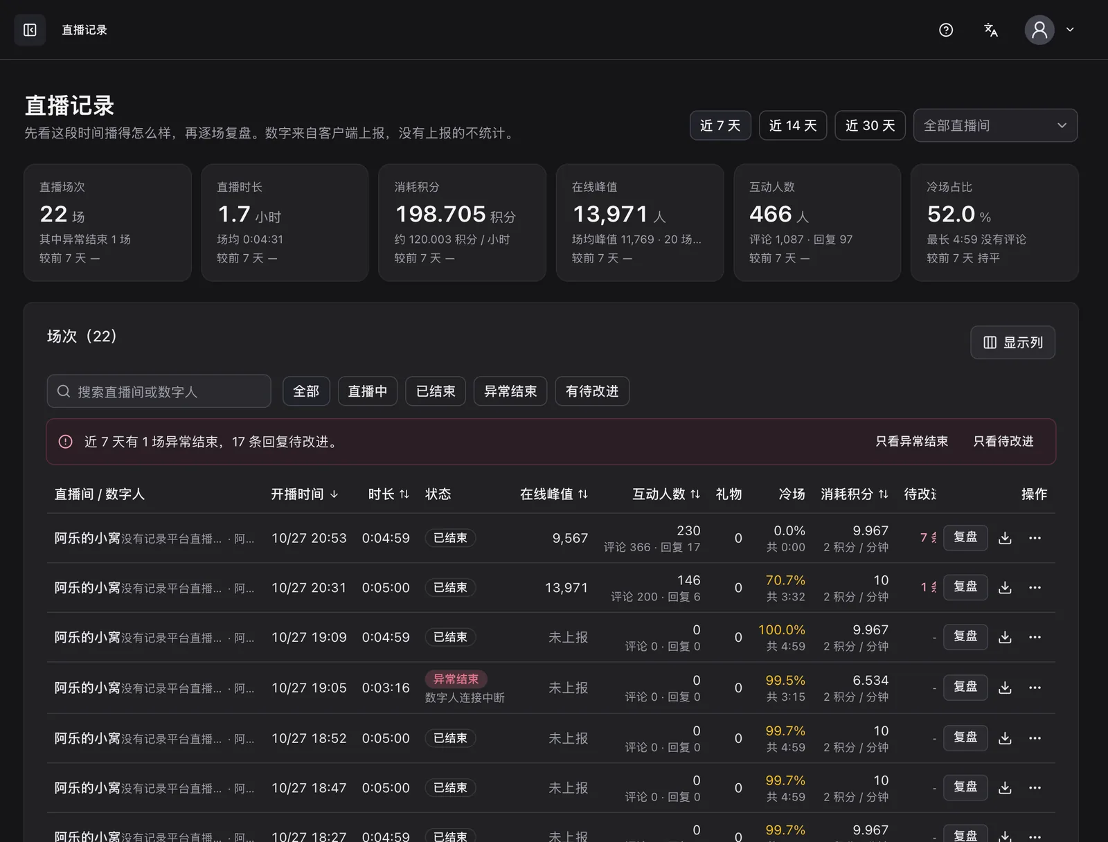This screenshot has width=1108, height=842.
Task: Filter sessions by 直播中
Action: pyautogui.click(x=367, y=391)
